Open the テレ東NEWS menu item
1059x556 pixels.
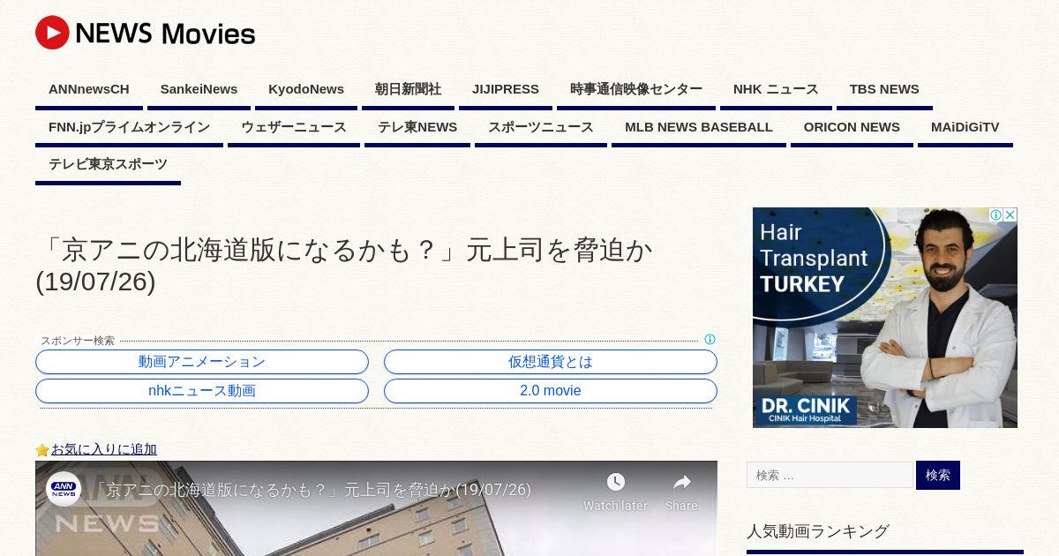(417, 128)
